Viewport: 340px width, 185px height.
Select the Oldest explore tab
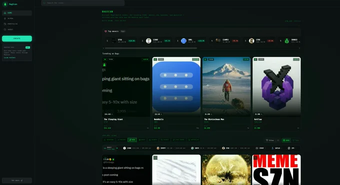pyautogui.click(x=165, y=140)
